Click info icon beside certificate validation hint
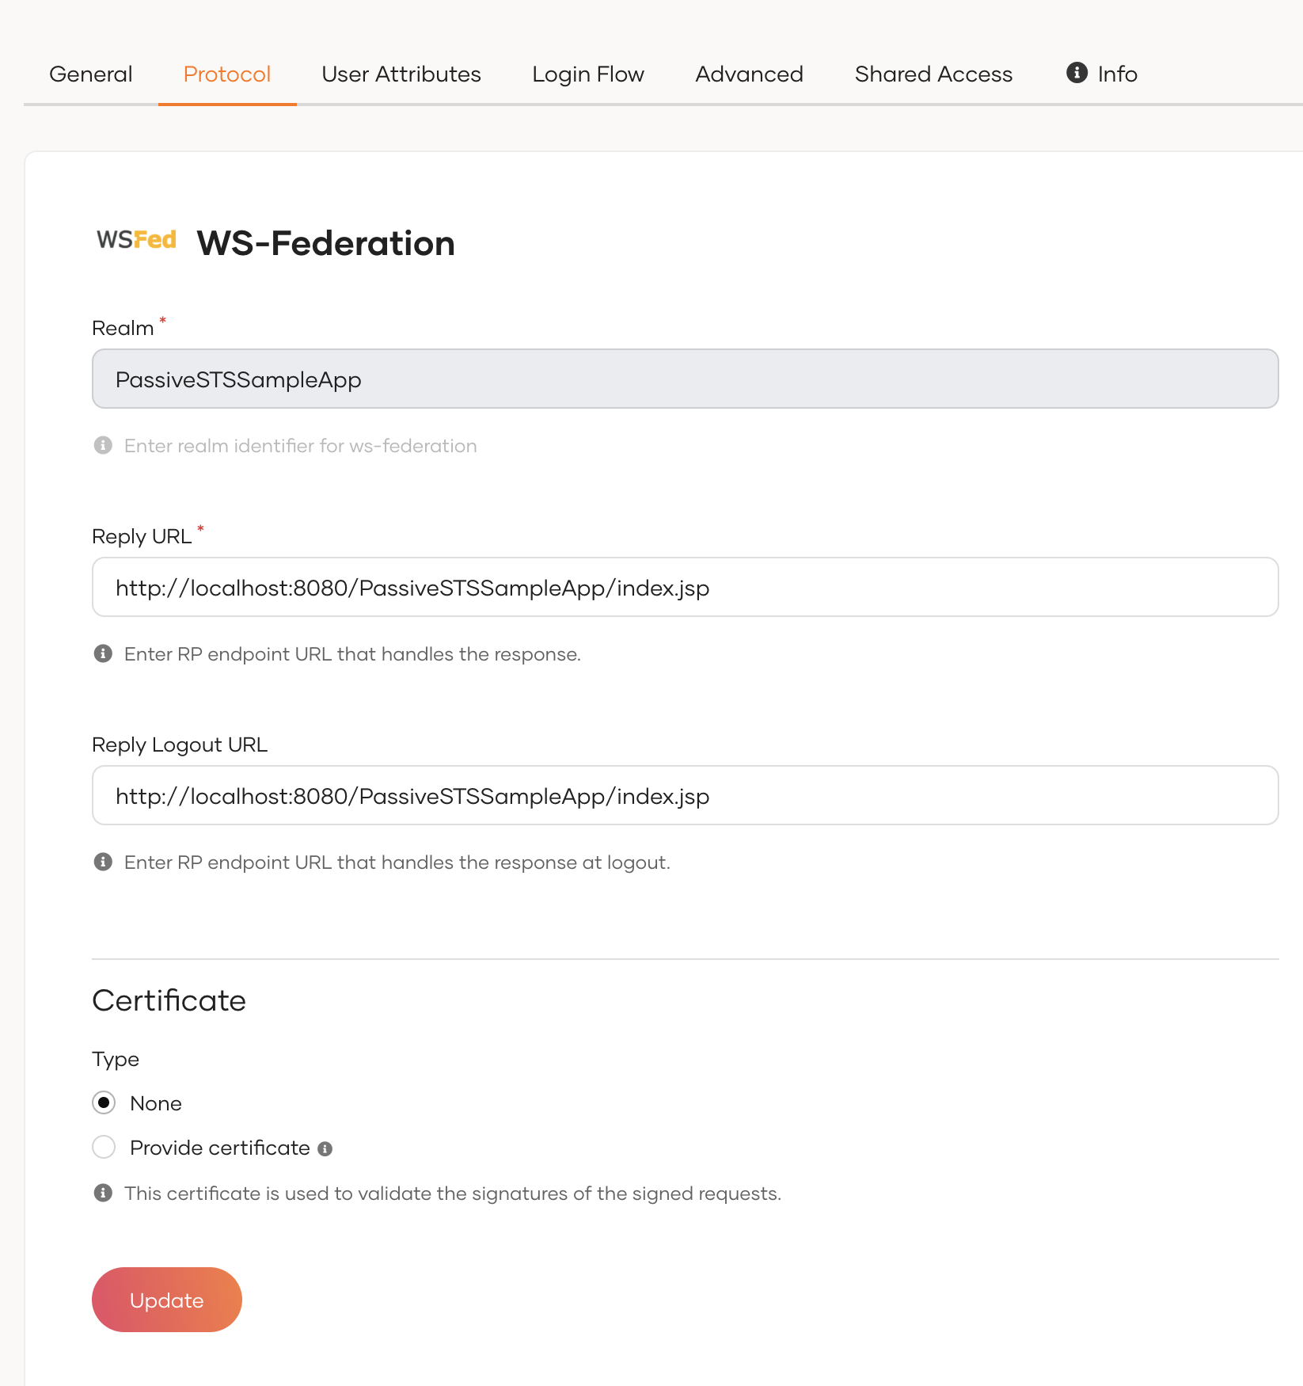 pyautogui.click(x=103, y=1194)
